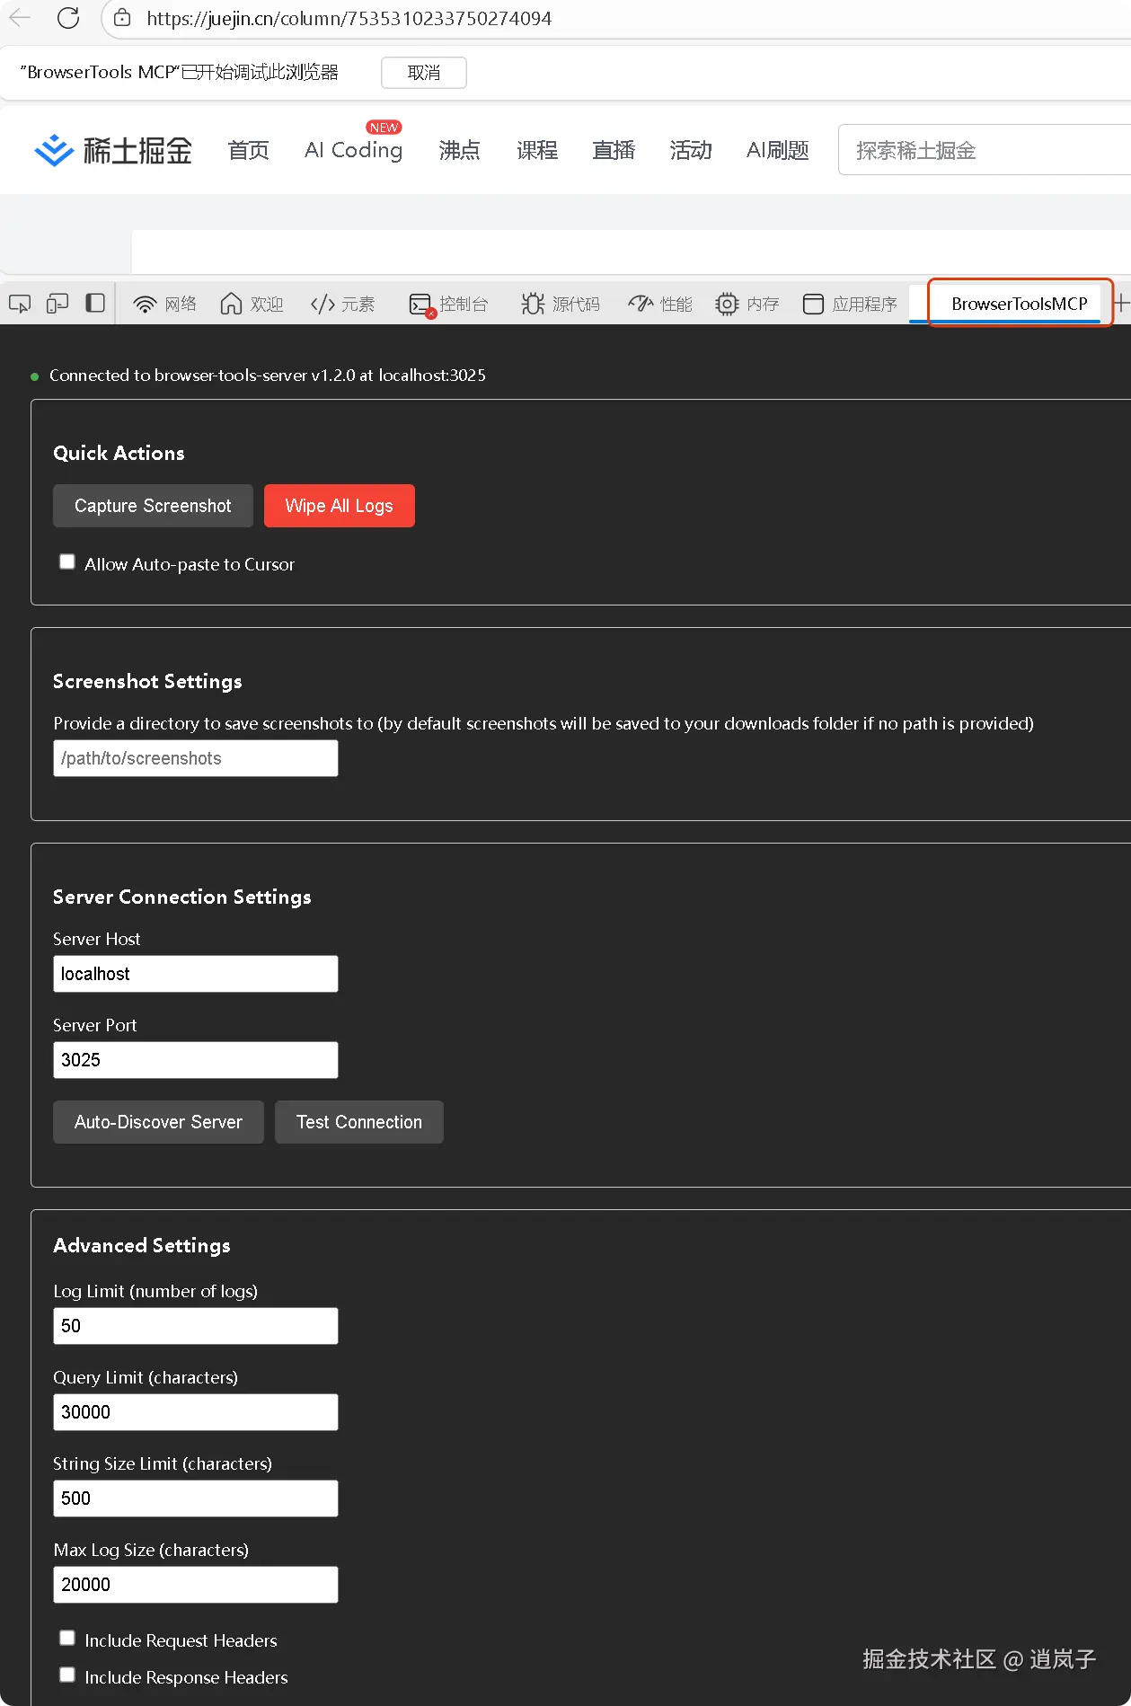Switch to the 内存 DevTools tab

point(747,304)
